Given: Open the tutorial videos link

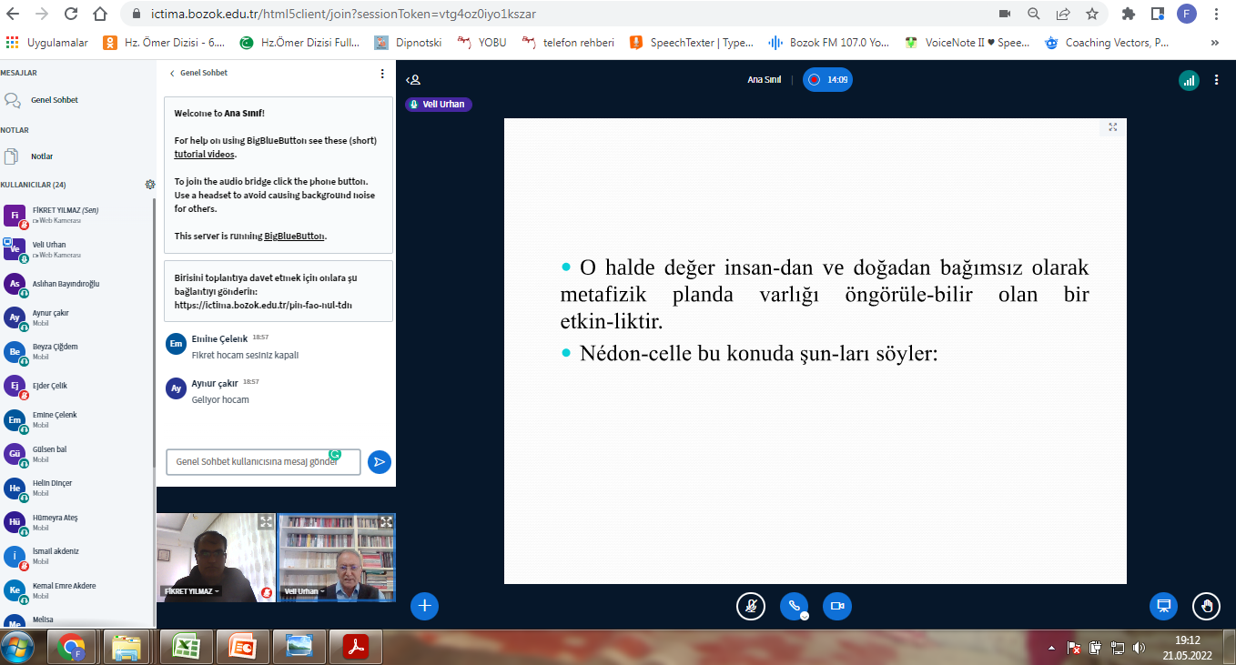Looking at the screenshot, I should point(205,155).
